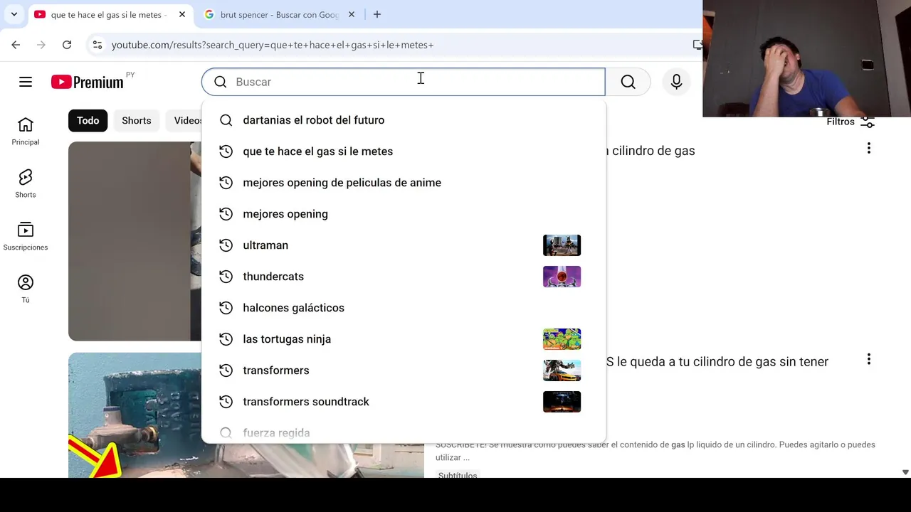Open the site information icon in address bar
The height and width of the screenshot is (512, 911).
[x=98, y=45]
